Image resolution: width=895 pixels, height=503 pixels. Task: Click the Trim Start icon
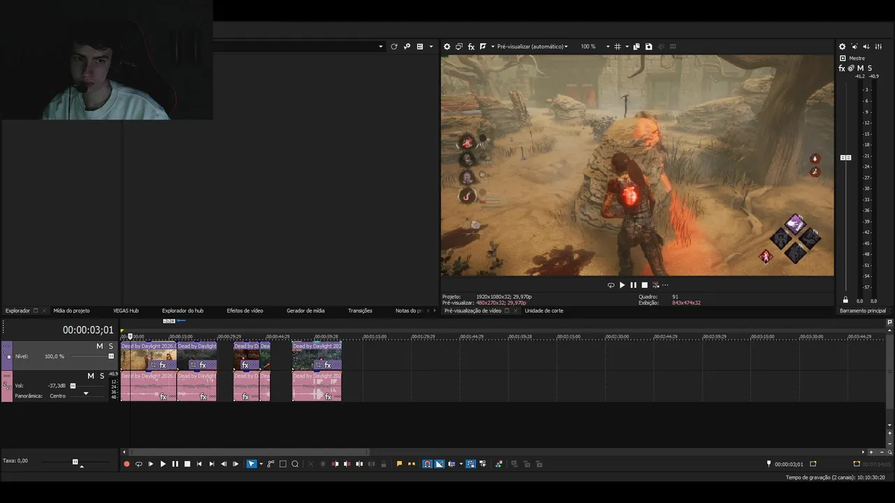(x=335, y=464)
